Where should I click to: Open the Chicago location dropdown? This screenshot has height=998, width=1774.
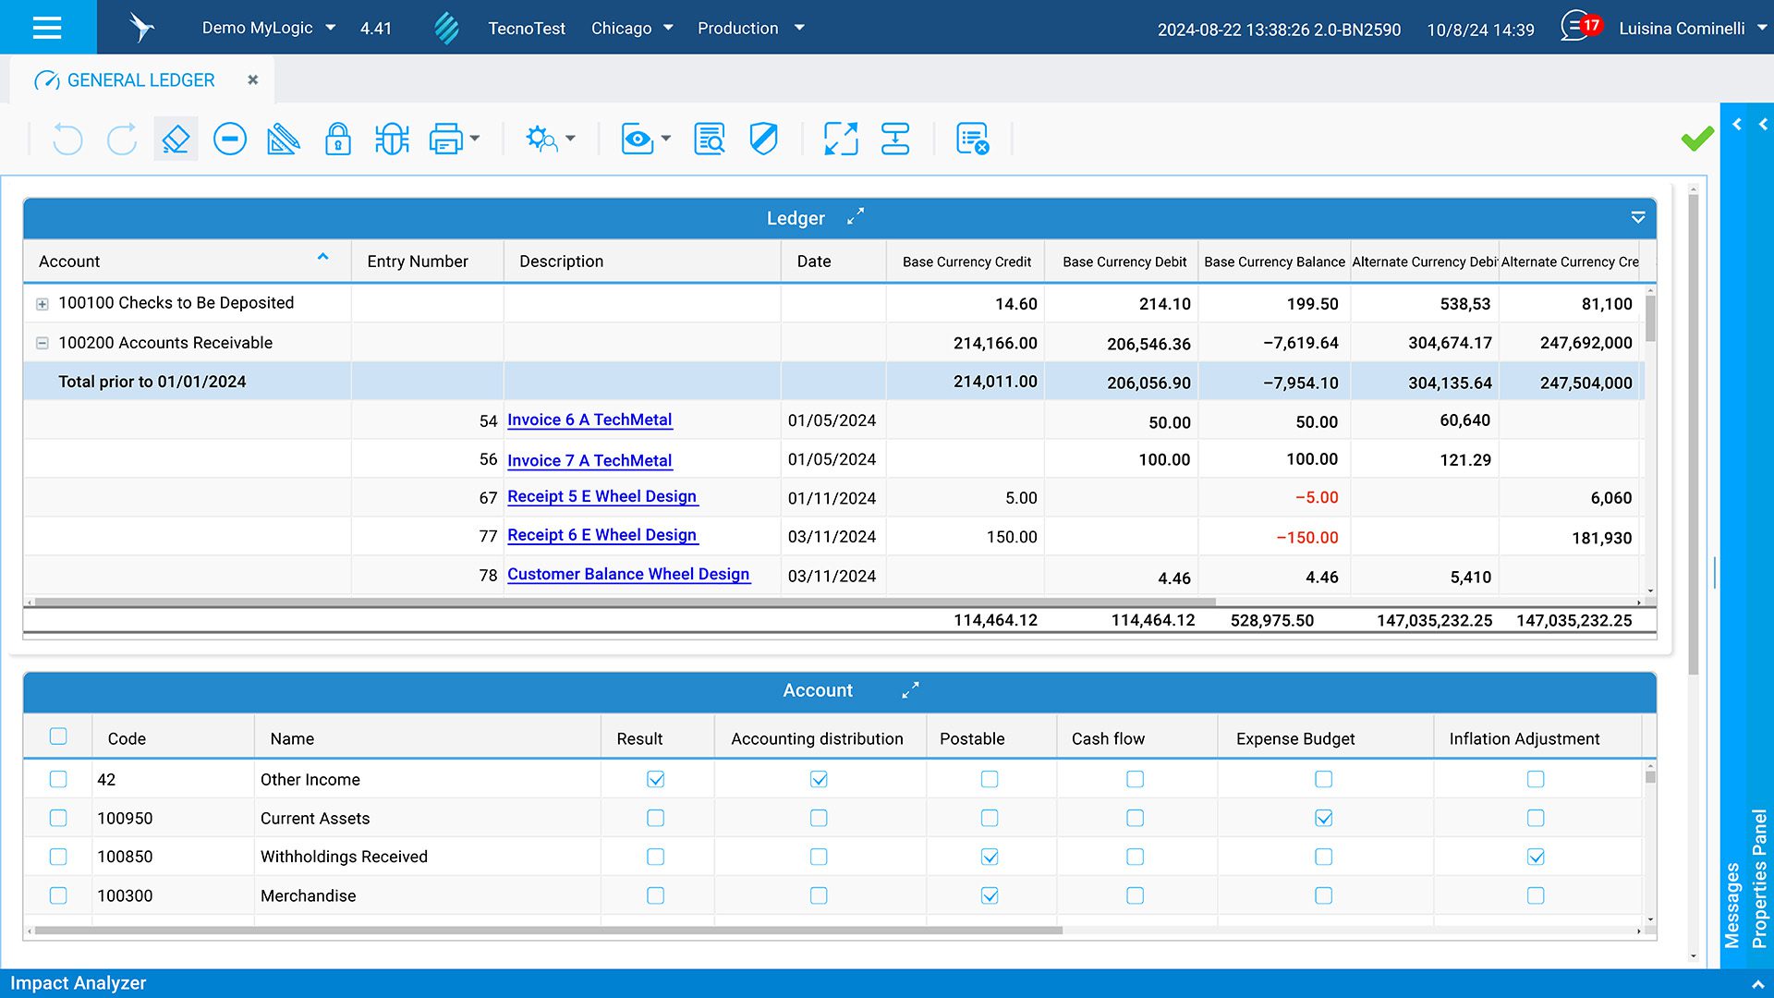[x=632, y=28]
